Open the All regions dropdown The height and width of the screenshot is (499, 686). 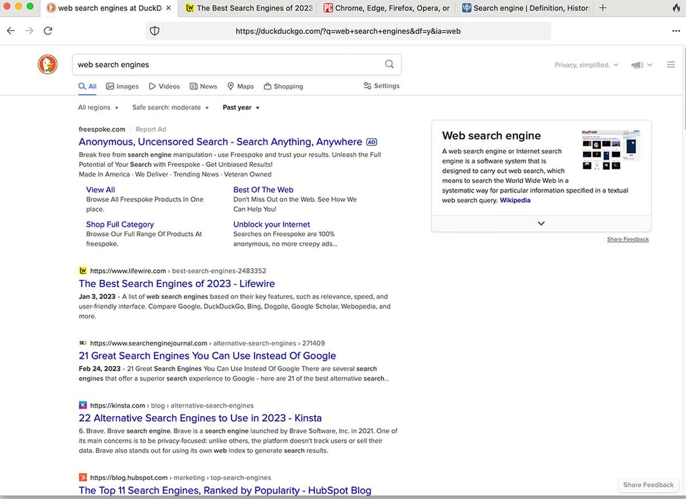pos(97,107)
